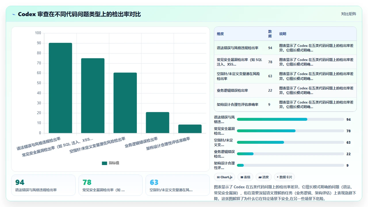
Task: Select table row 语法错误与风格违规检出率
Action: 285,48
